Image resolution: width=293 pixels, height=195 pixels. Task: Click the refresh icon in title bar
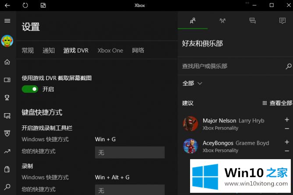25,5
